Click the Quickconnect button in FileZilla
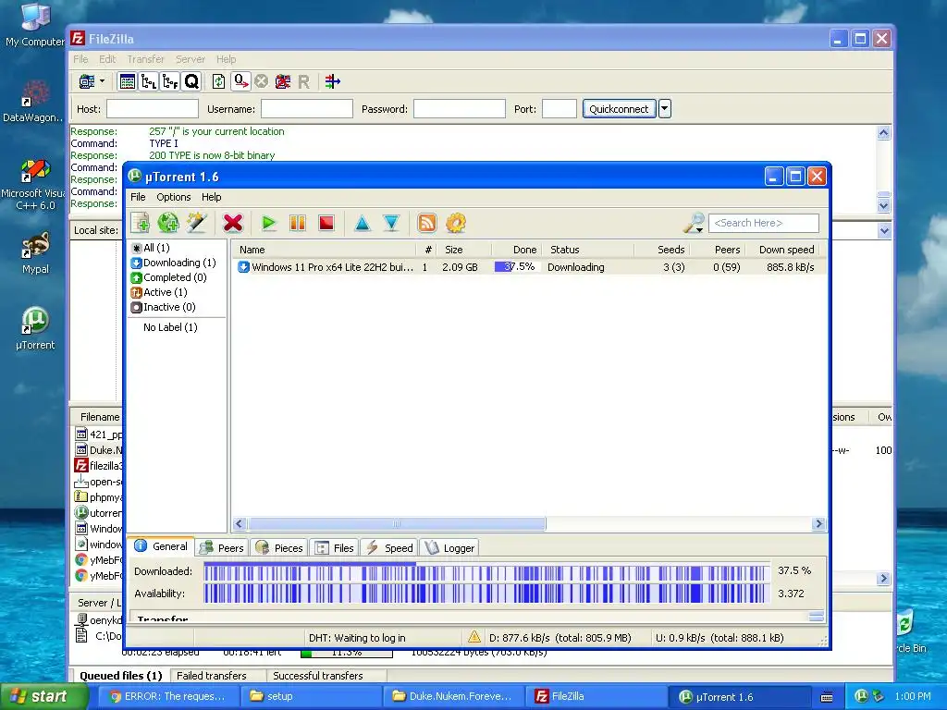947x710 pixels. tap(619, 109)
